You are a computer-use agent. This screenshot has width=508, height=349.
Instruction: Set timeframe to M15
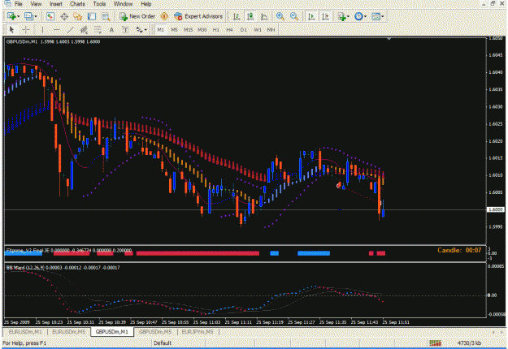pos(188,30)
